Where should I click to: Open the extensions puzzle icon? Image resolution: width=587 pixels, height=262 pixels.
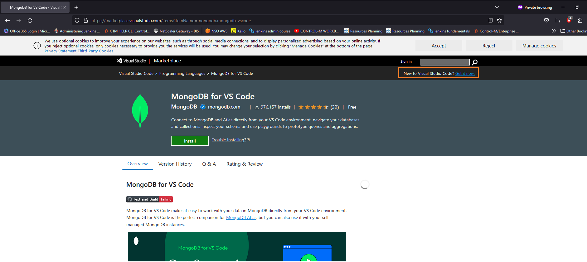(580, 21)
